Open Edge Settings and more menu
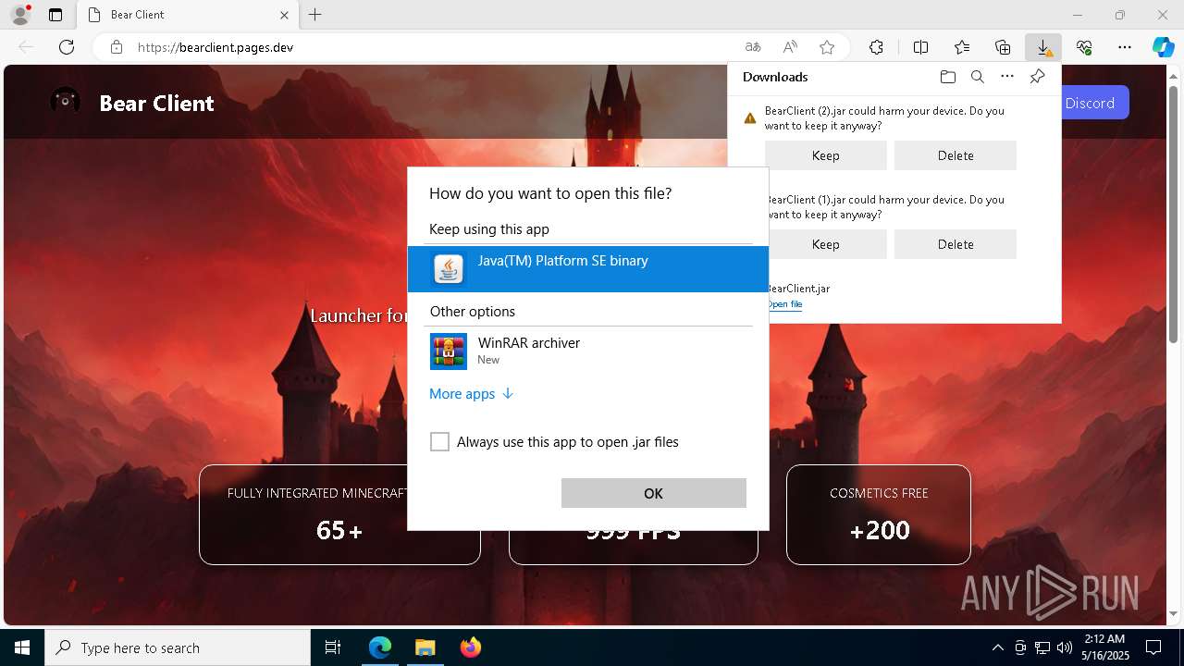This screenshot has width=1184, height=666. point(1125,47)
